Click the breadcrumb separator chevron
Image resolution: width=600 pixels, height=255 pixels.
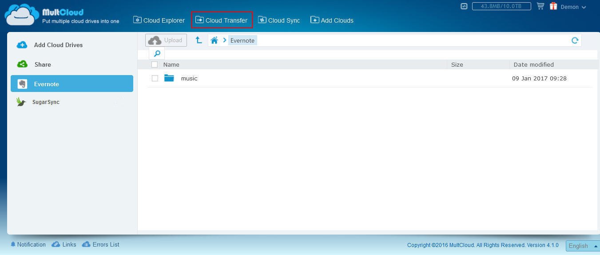click(x=225, y=40)
